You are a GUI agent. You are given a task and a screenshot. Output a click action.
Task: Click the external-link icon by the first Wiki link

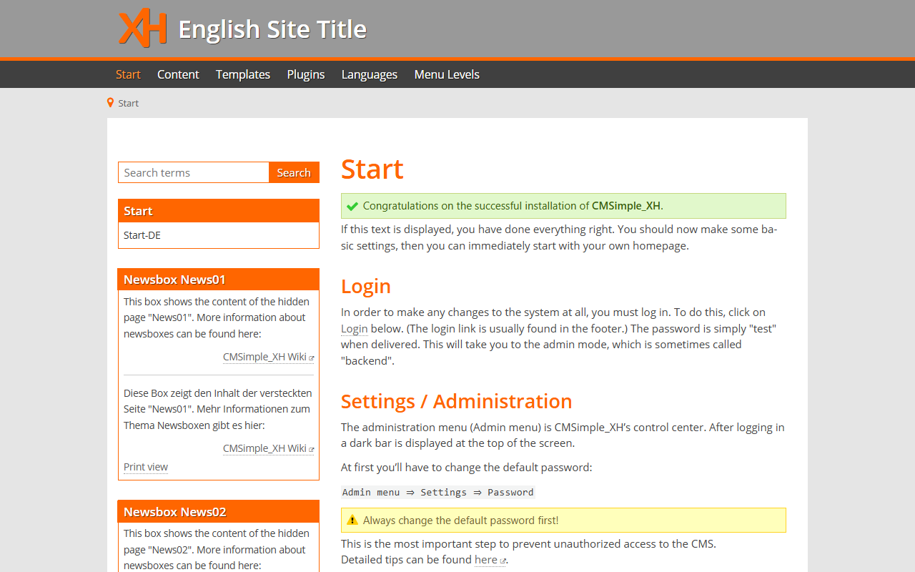click(x=312, y=358)
